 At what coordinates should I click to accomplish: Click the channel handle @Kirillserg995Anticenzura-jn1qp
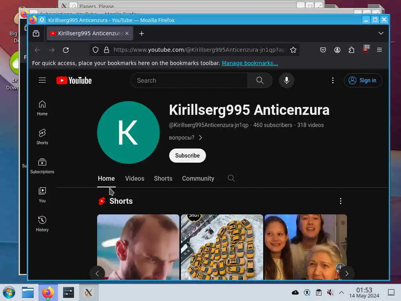[209, 125]
